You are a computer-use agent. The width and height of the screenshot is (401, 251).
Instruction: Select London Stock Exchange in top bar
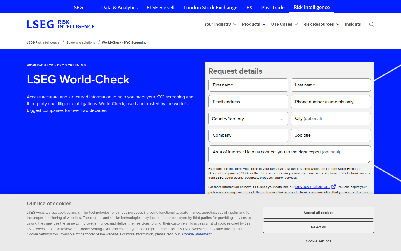(x=211, y=7)
